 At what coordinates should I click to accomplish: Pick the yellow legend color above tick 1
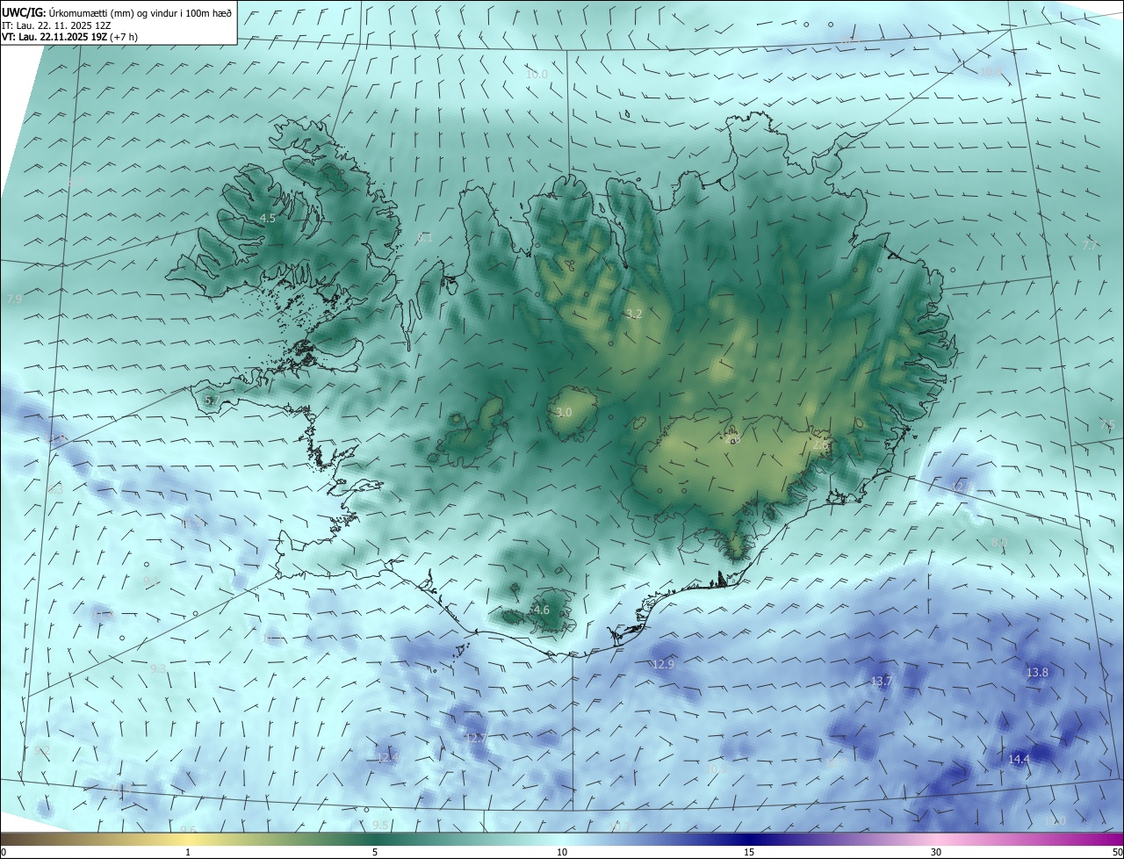188,840
